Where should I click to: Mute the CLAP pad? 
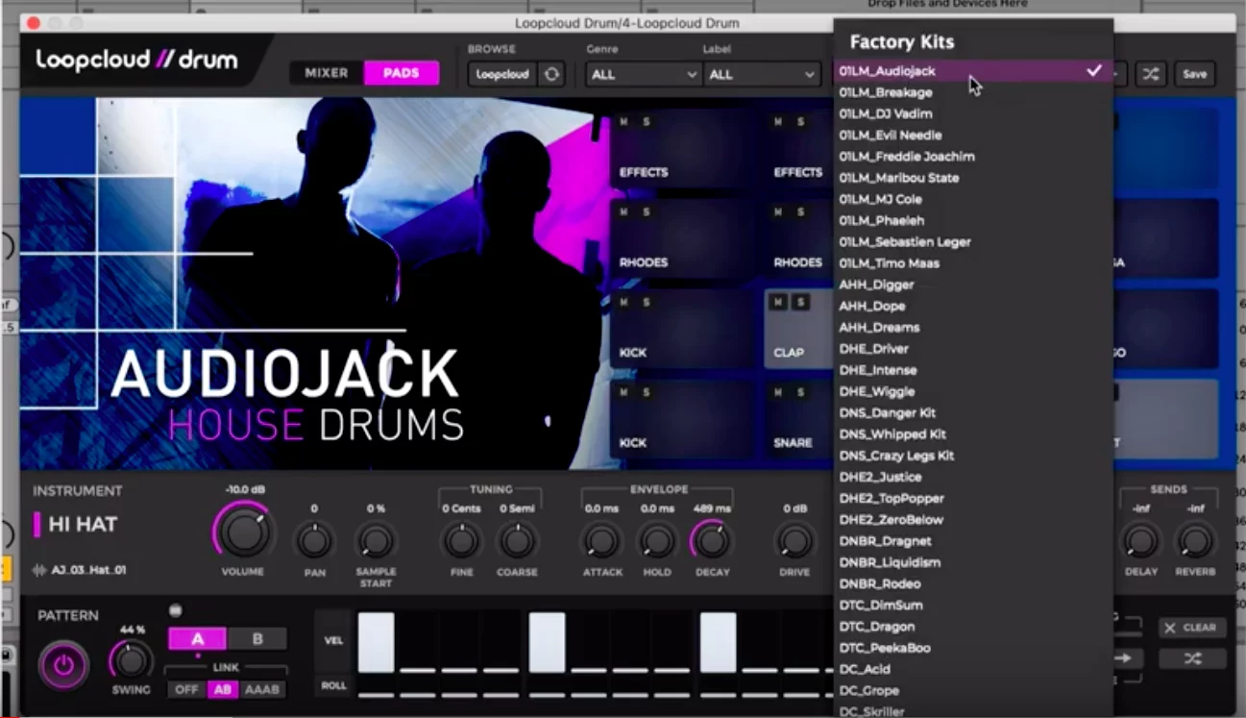[778, 302]
